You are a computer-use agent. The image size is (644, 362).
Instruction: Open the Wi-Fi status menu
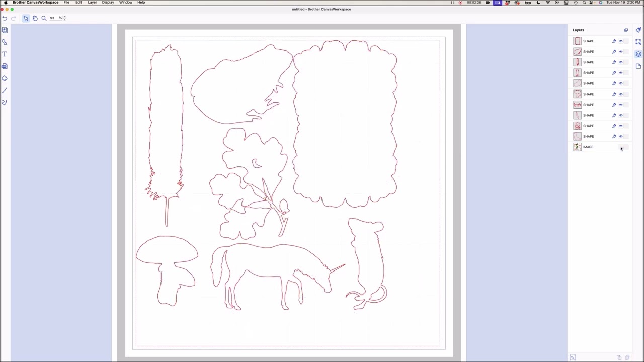point(548,3)
